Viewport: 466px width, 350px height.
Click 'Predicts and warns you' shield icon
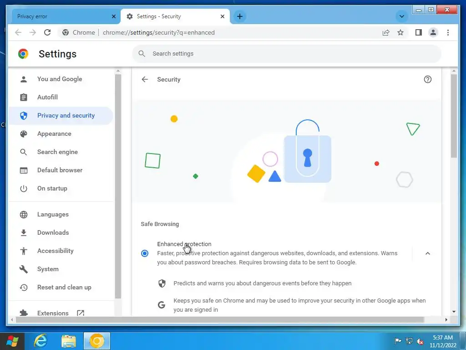(162, 283)
